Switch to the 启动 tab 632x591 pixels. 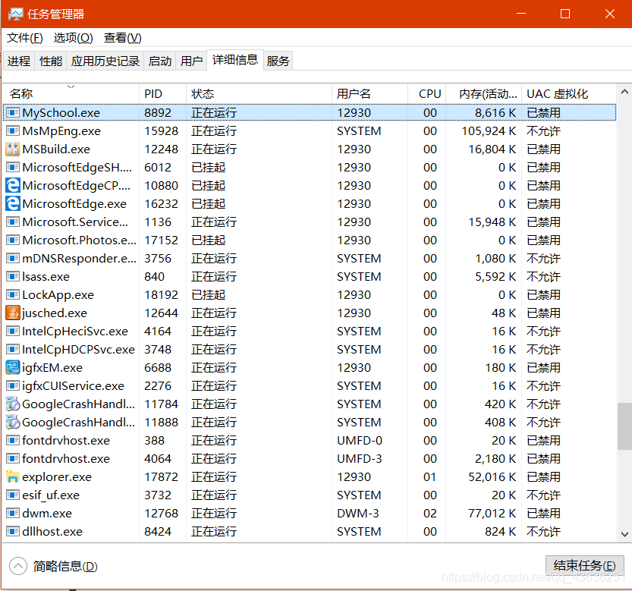[x=159, y=61]
